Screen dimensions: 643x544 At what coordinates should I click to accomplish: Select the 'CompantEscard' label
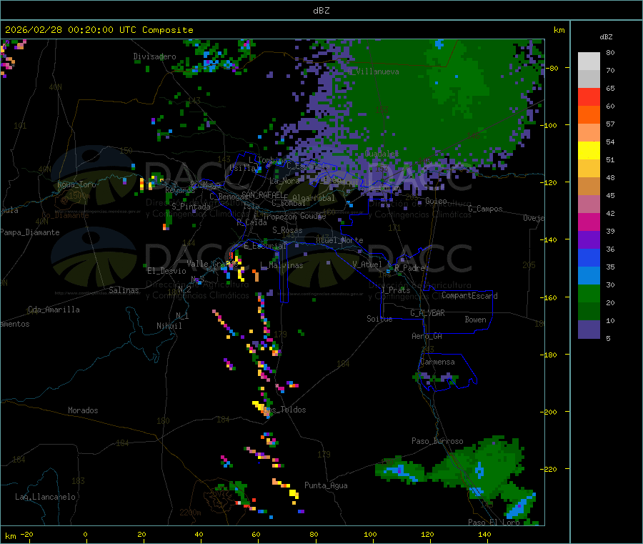469,296
